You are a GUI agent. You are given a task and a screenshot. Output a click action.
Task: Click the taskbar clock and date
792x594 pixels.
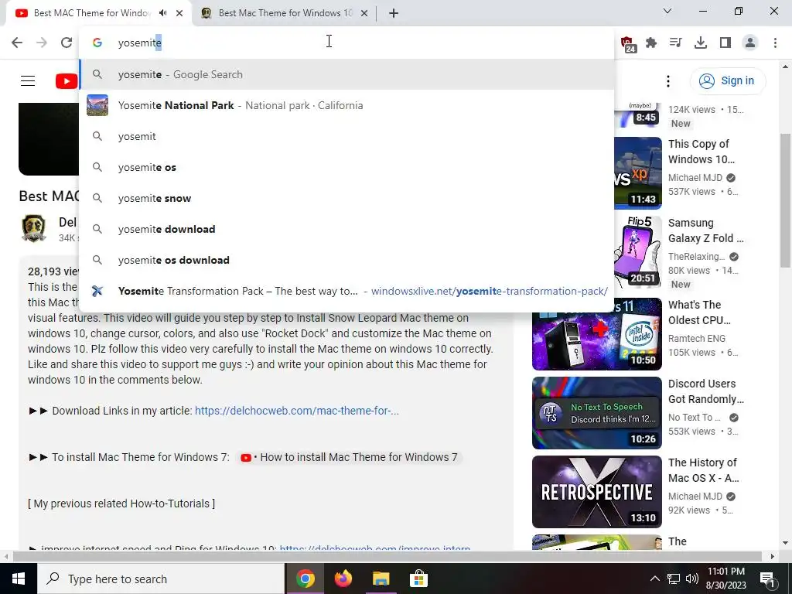pyautogui.click(x=725, y=579)
